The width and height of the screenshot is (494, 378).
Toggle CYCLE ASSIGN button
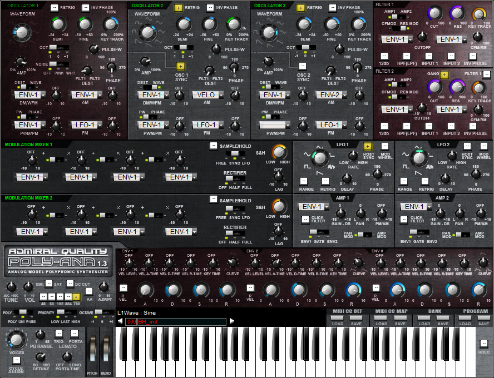point(16,360)
